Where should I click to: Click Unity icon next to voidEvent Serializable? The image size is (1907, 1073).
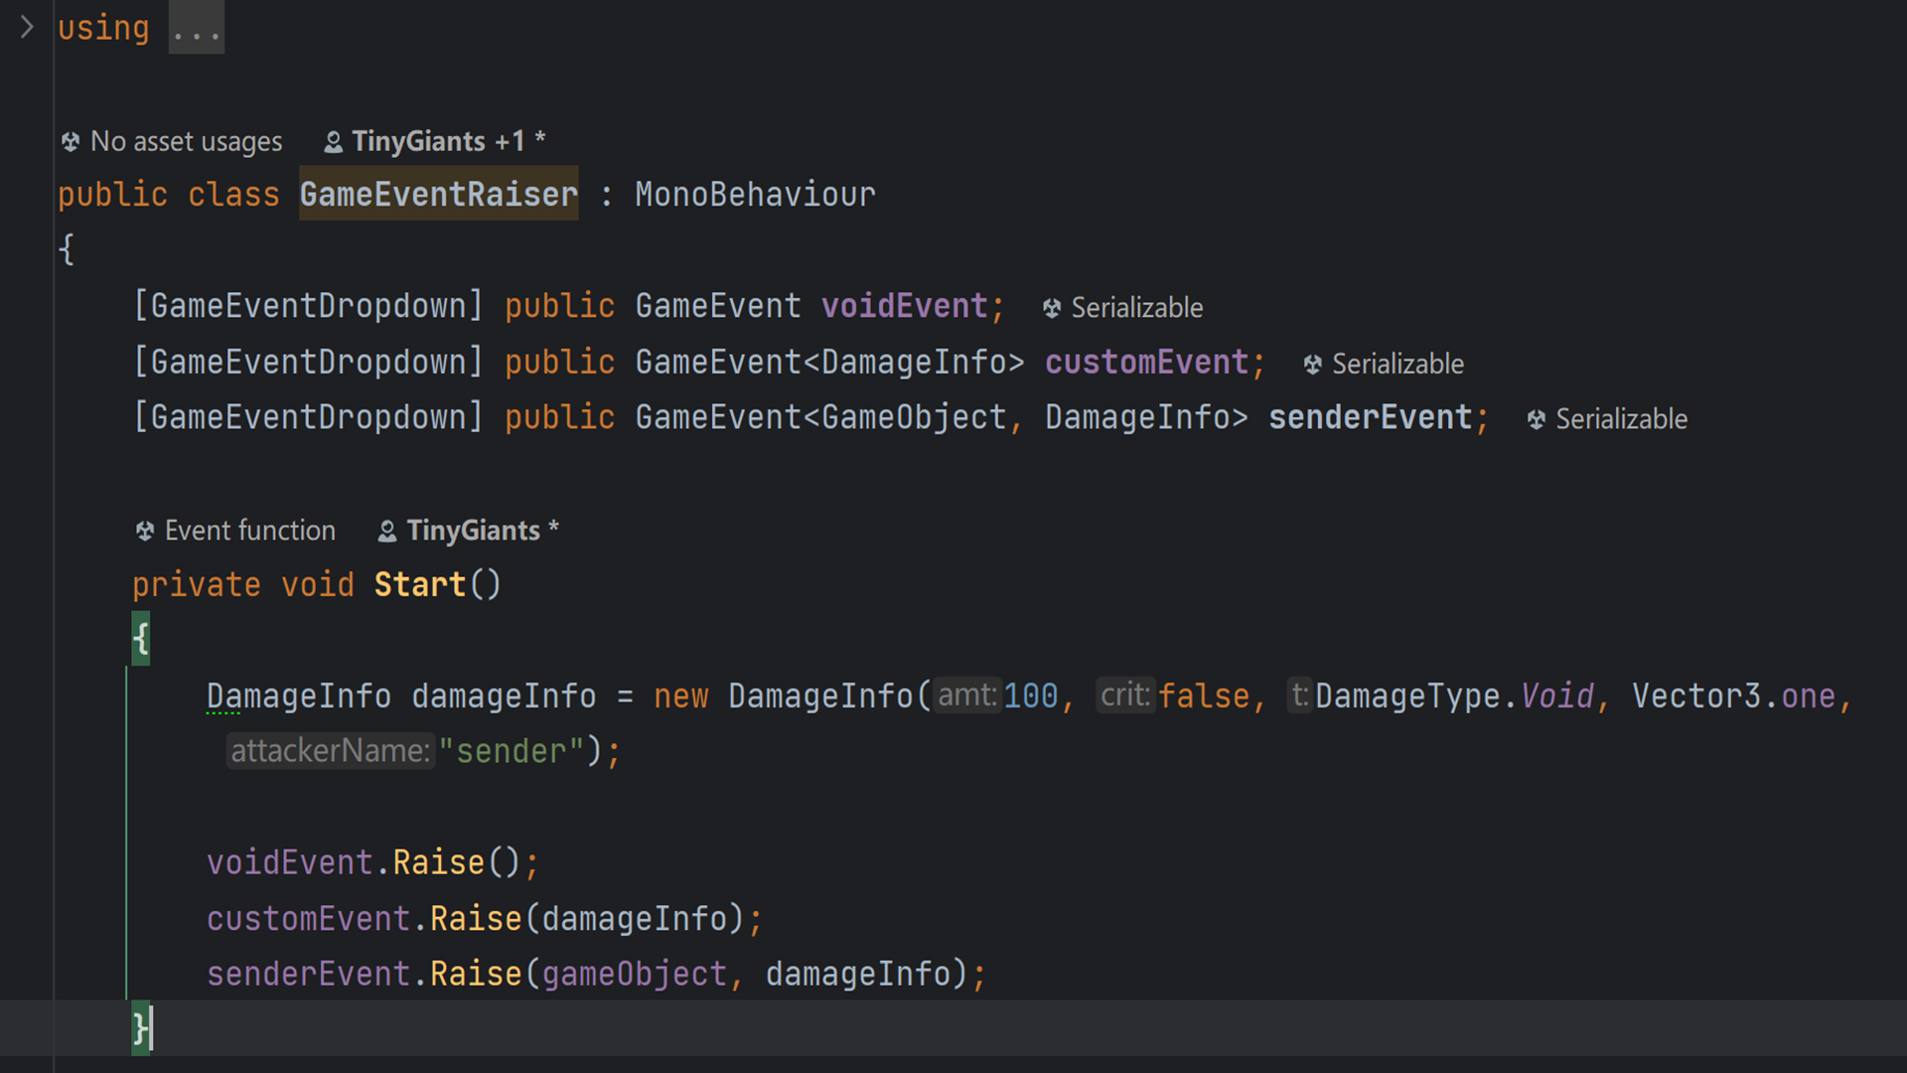point(1052,309)
